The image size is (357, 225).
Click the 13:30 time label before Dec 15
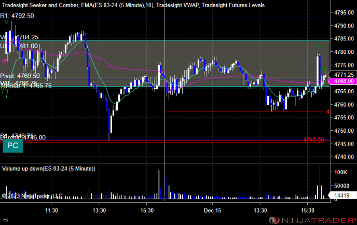tap(99, 210)
